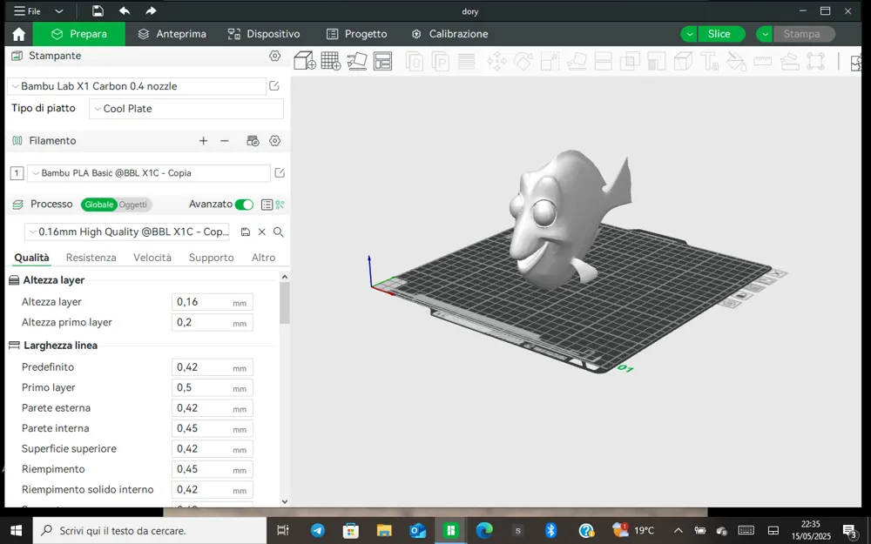The height and width of the screenshot is (544, 871).
Task: Save the process preset with disk icon
Action: tap(246, 232)
